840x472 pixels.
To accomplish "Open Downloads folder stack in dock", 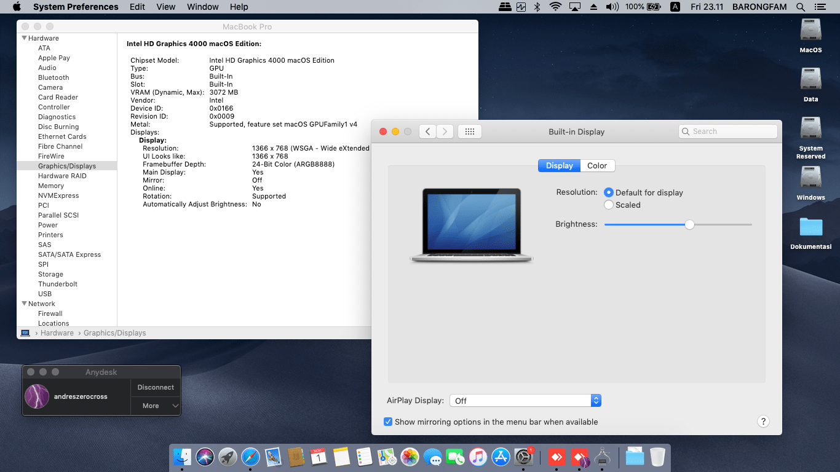I will [x=635, y=457].
